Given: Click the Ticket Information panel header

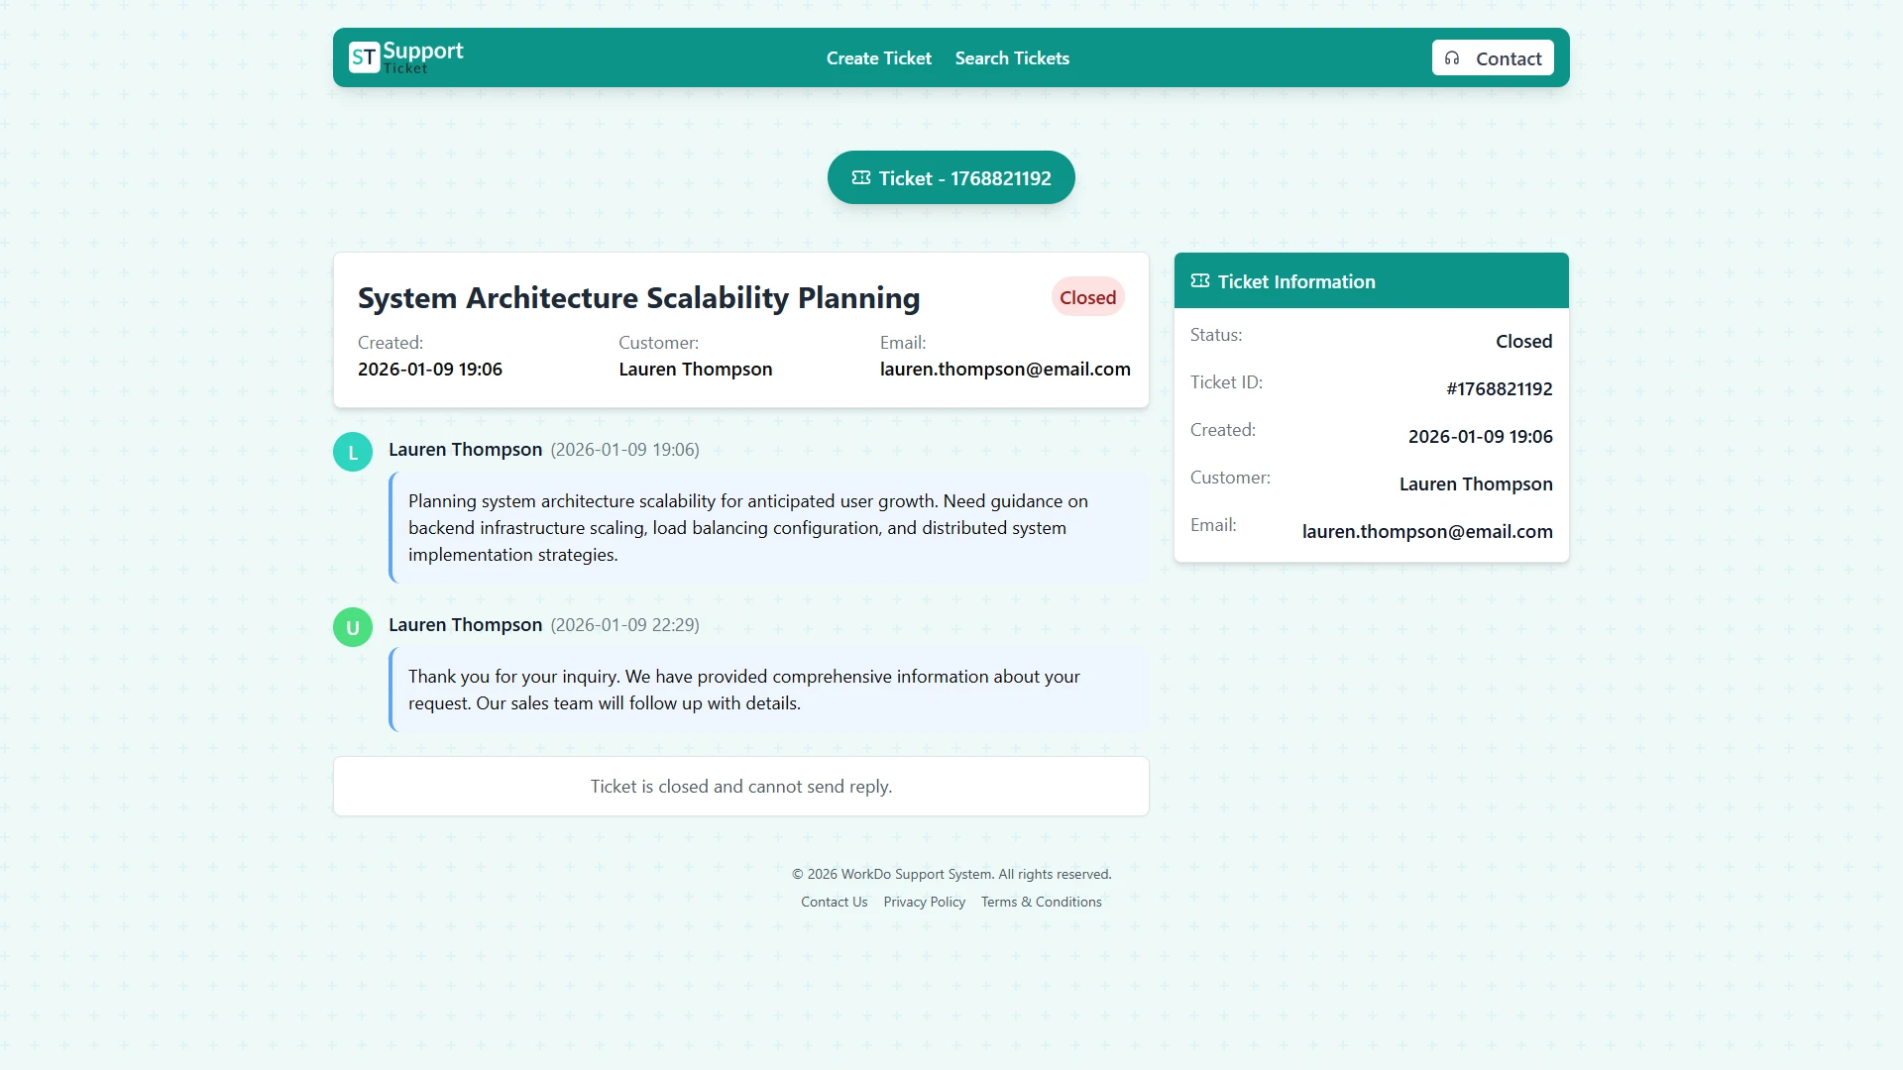Looking at the screenshot, I should pos(1371,280).
